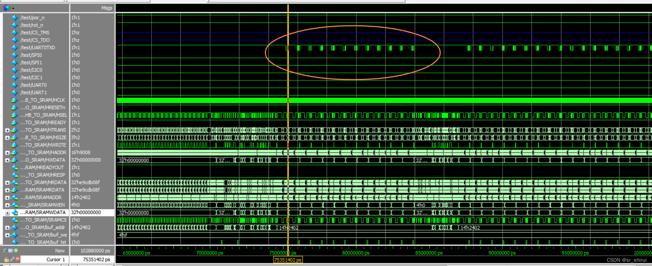652x266 pixels.
Task: Select the HTRANS signal name
Action: [43, 130]
